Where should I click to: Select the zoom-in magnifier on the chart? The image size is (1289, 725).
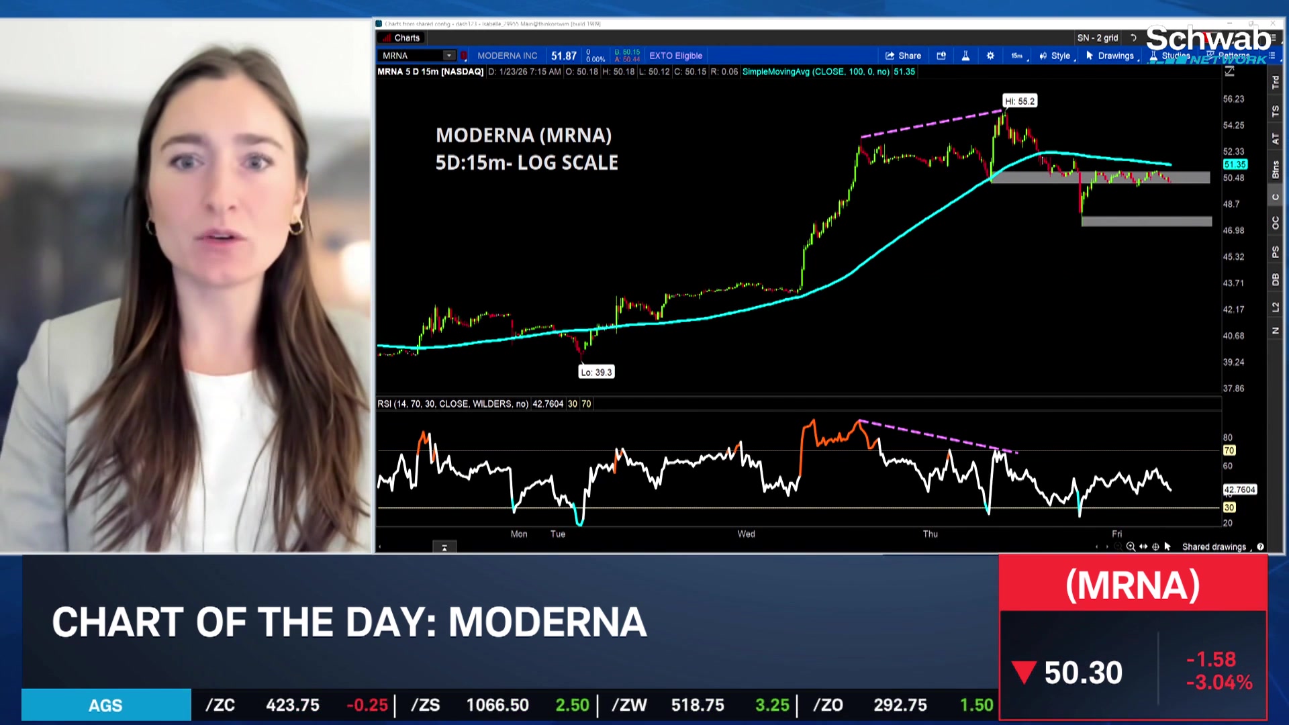1131,546
